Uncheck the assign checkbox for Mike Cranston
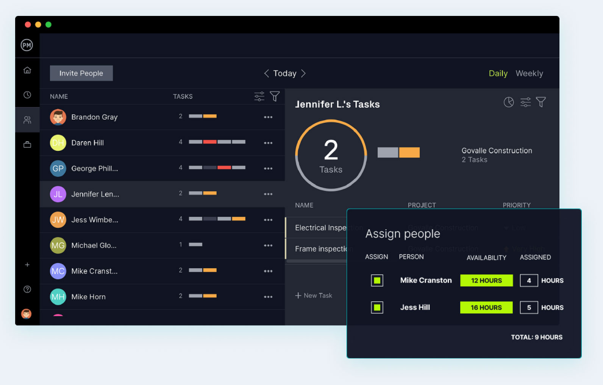Viewport: 603px width, 385px height. click(377, 280)
